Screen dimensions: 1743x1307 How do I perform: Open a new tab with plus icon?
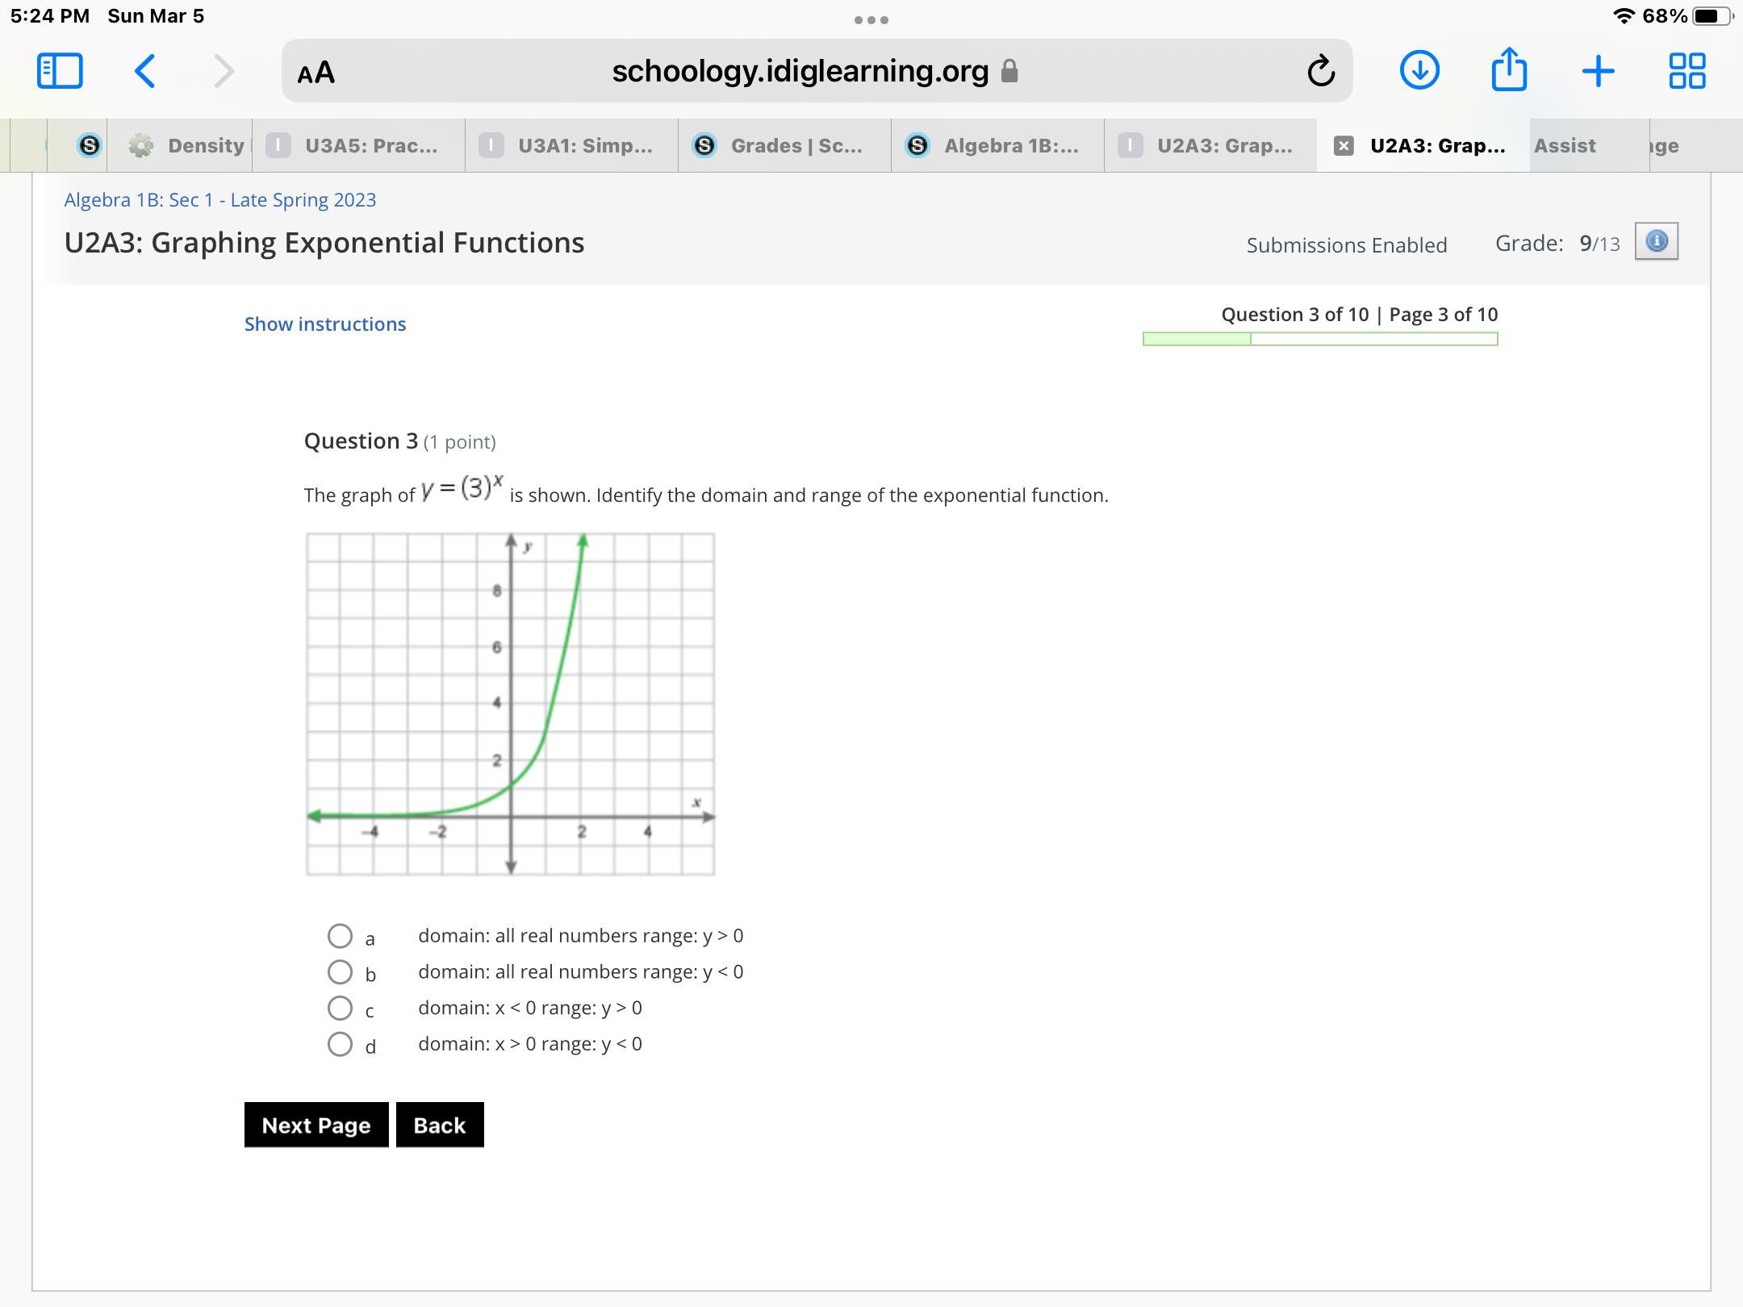1598,71
